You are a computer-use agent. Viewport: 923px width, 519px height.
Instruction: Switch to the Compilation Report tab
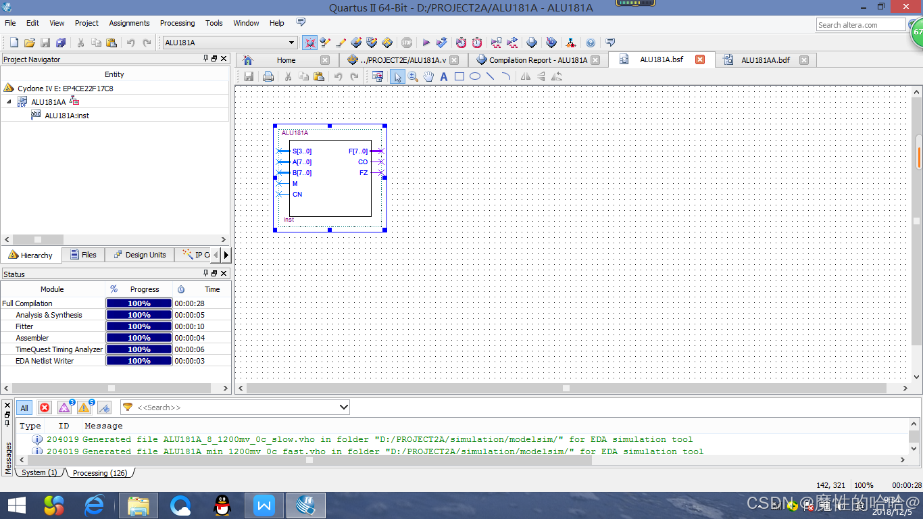coord(538,60)
